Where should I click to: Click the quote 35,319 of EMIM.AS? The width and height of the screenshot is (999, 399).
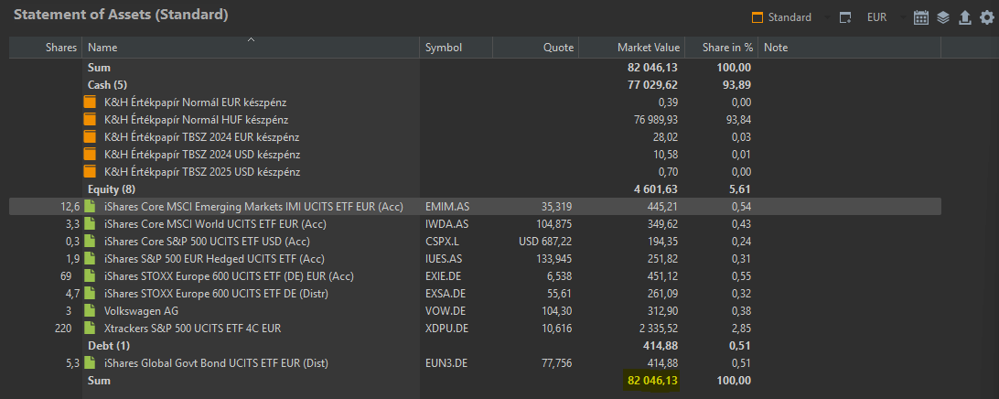click(557, 207)
